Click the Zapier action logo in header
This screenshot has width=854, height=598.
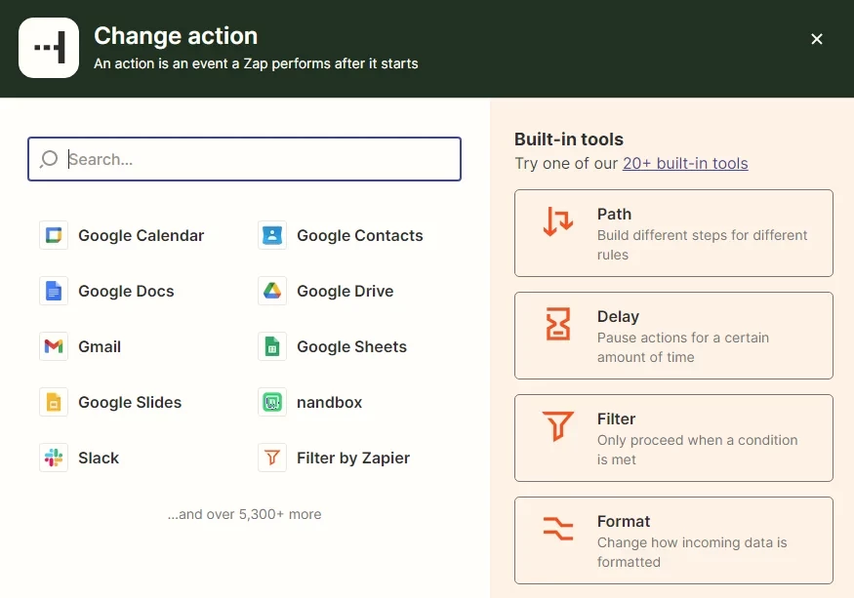[49, 48]
